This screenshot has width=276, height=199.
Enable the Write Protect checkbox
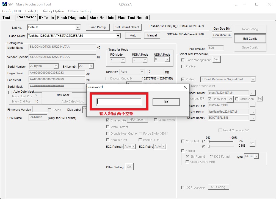click(x=108, y=127)
